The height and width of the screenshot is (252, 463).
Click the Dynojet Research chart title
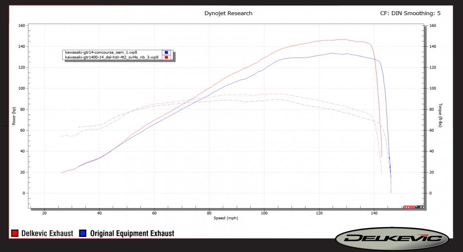point(228,13)
